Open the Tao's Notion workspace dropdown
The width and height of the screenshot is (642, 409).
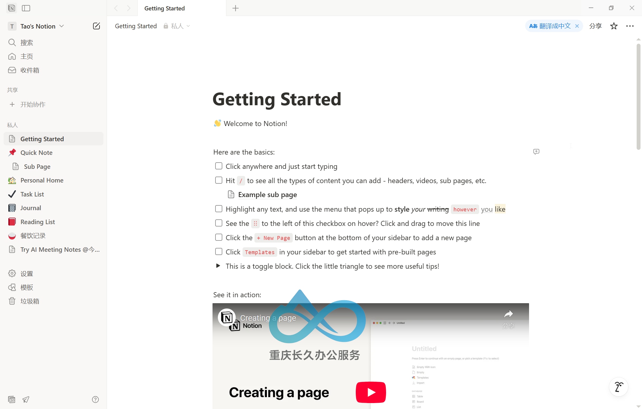pyautogui.click(x=36, y=26)
